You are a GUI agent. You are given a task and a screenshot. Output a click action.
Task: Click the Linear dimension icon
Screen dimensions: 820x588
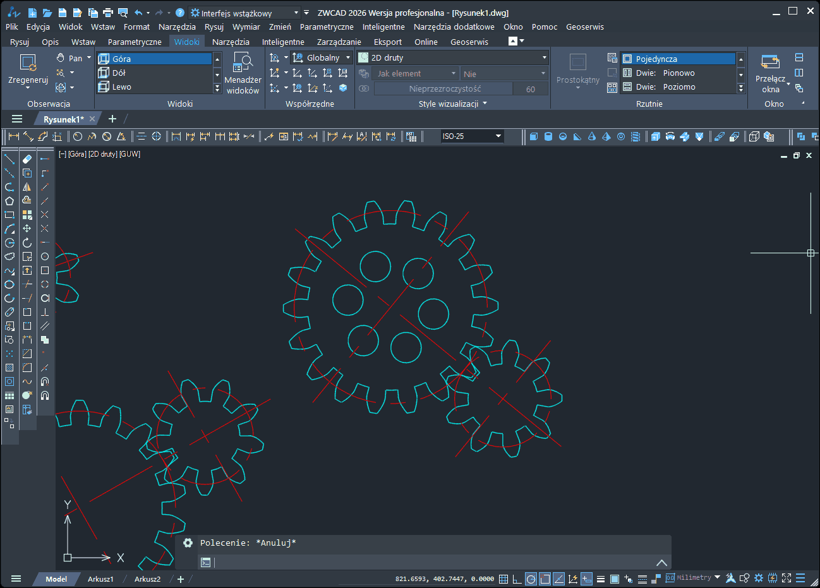pyautogui.click(x=14, y=136)
